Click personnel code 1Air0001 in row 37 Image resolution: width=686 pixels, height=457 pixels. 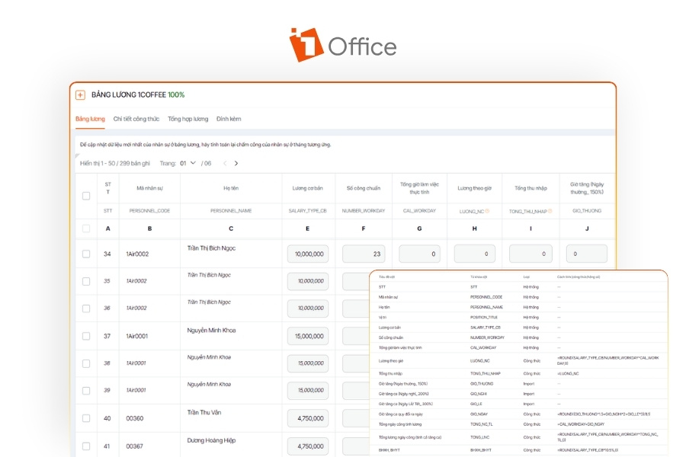click(137, 336)
